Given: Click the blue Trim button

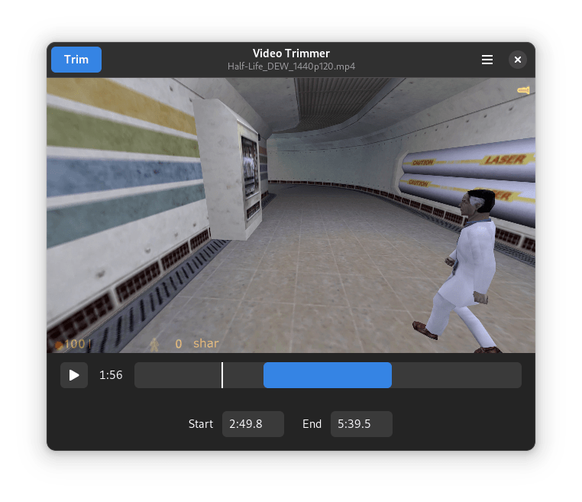Looking at the screenshot, I should pyautogui.click(x=76, y=60).
